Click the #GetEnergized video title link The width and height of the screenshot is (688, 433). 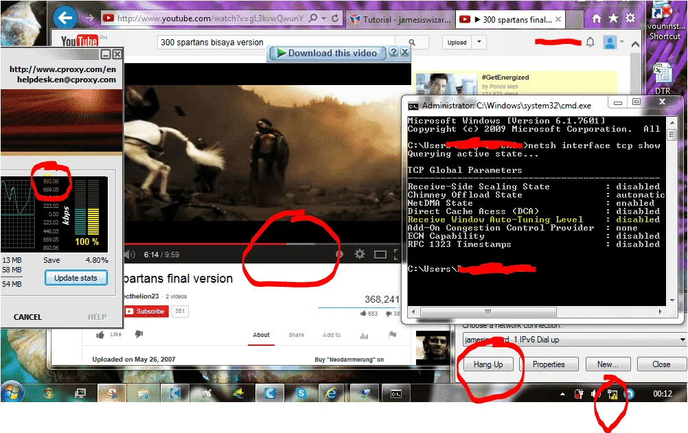coord(505,78)
